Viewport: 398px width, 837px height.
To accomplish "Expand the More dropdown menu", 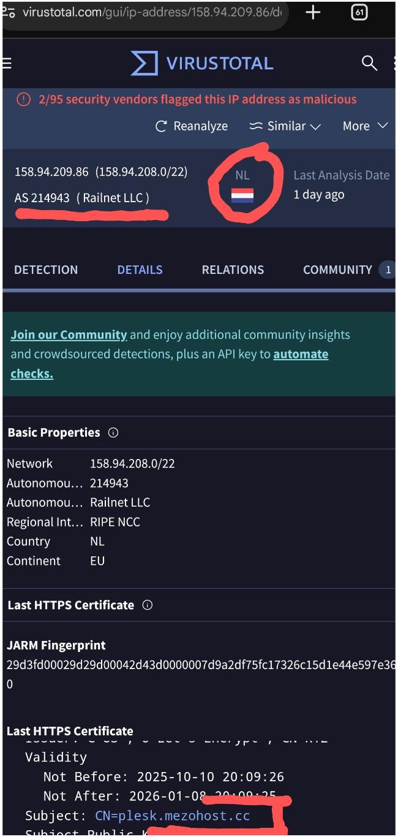I will [365, 126].
